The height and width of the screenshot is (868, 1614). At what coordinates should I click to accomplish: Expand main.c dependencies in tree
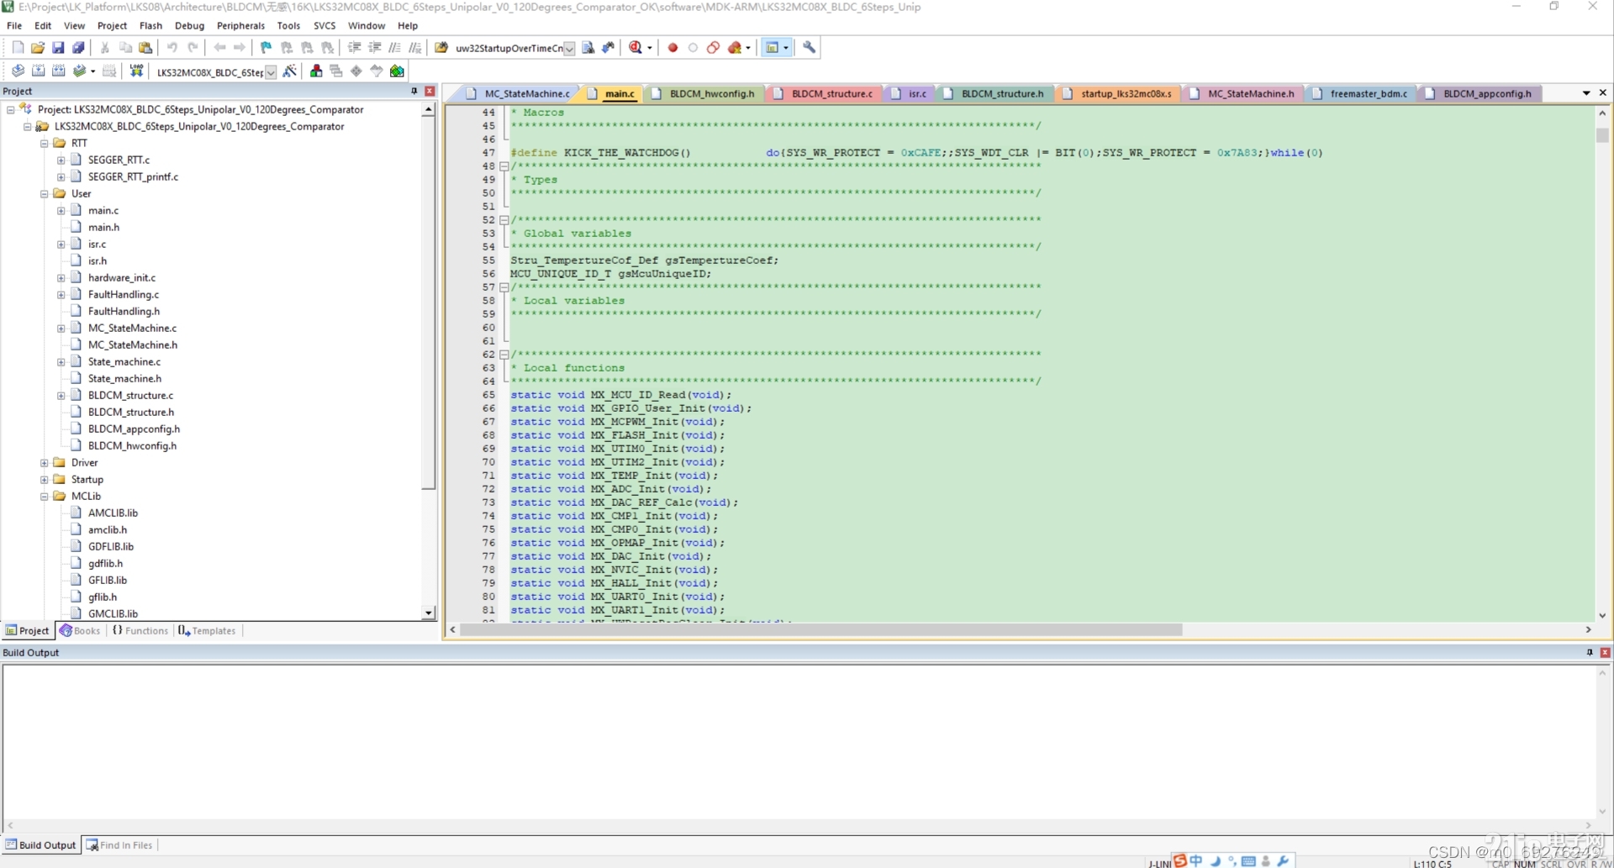tap(61, 211)
